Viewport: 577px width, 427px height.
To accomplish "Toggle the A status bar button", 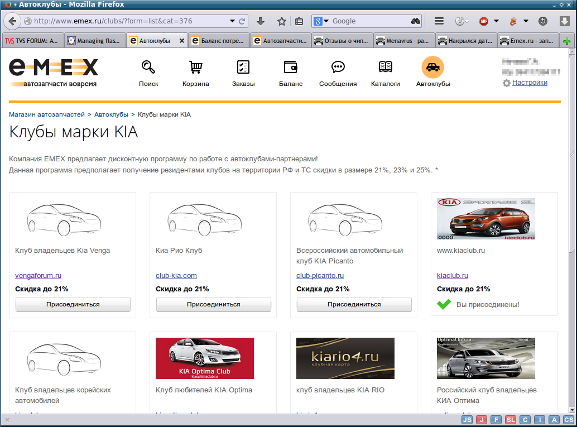I will click(554, 420).
